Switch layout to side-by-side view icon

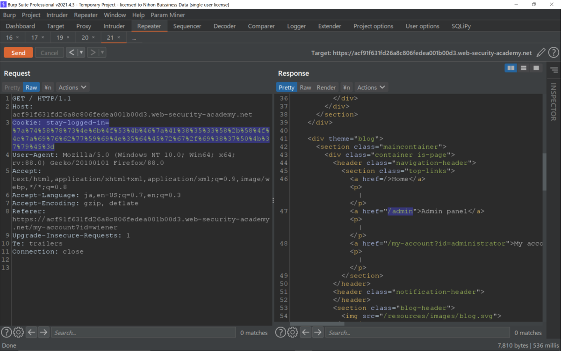[x=511, y=68]
